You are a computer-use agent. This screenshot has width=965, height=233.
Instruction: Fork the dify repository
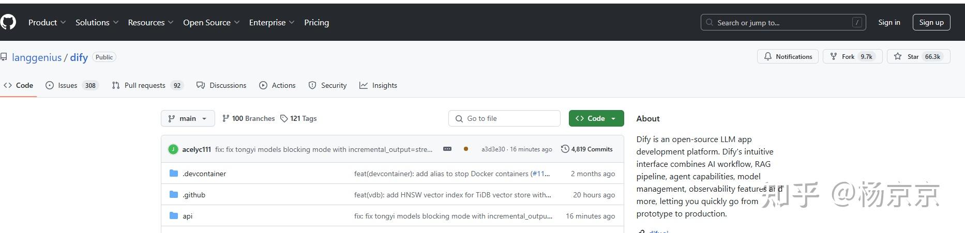tap(848, 56)
